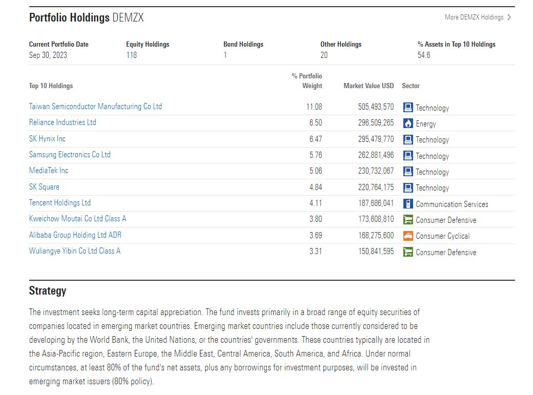533x395 pixels.
Task: Click Consumer Cyclical icon in Alibaba row
Action: click(x=408, y=236)
